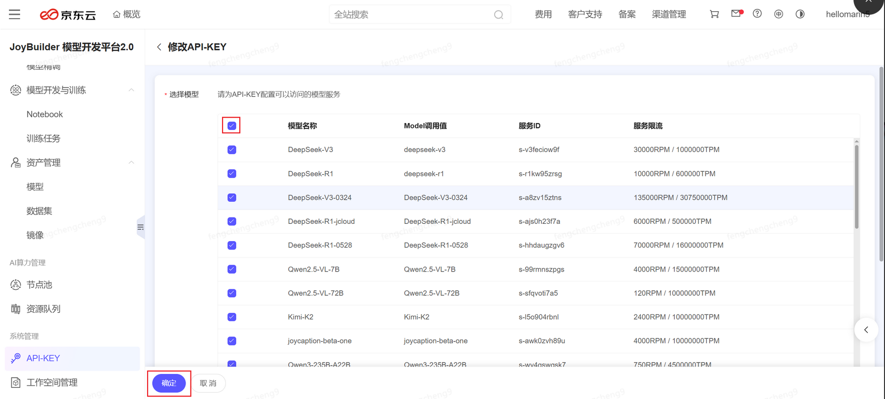Click the search magnifier icon
The height and width of the screenshot is (399, 885).
pyautogui.click(x=499, y=15)
